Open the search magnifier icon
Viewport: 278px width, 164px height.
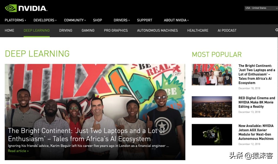pos(277,30)
